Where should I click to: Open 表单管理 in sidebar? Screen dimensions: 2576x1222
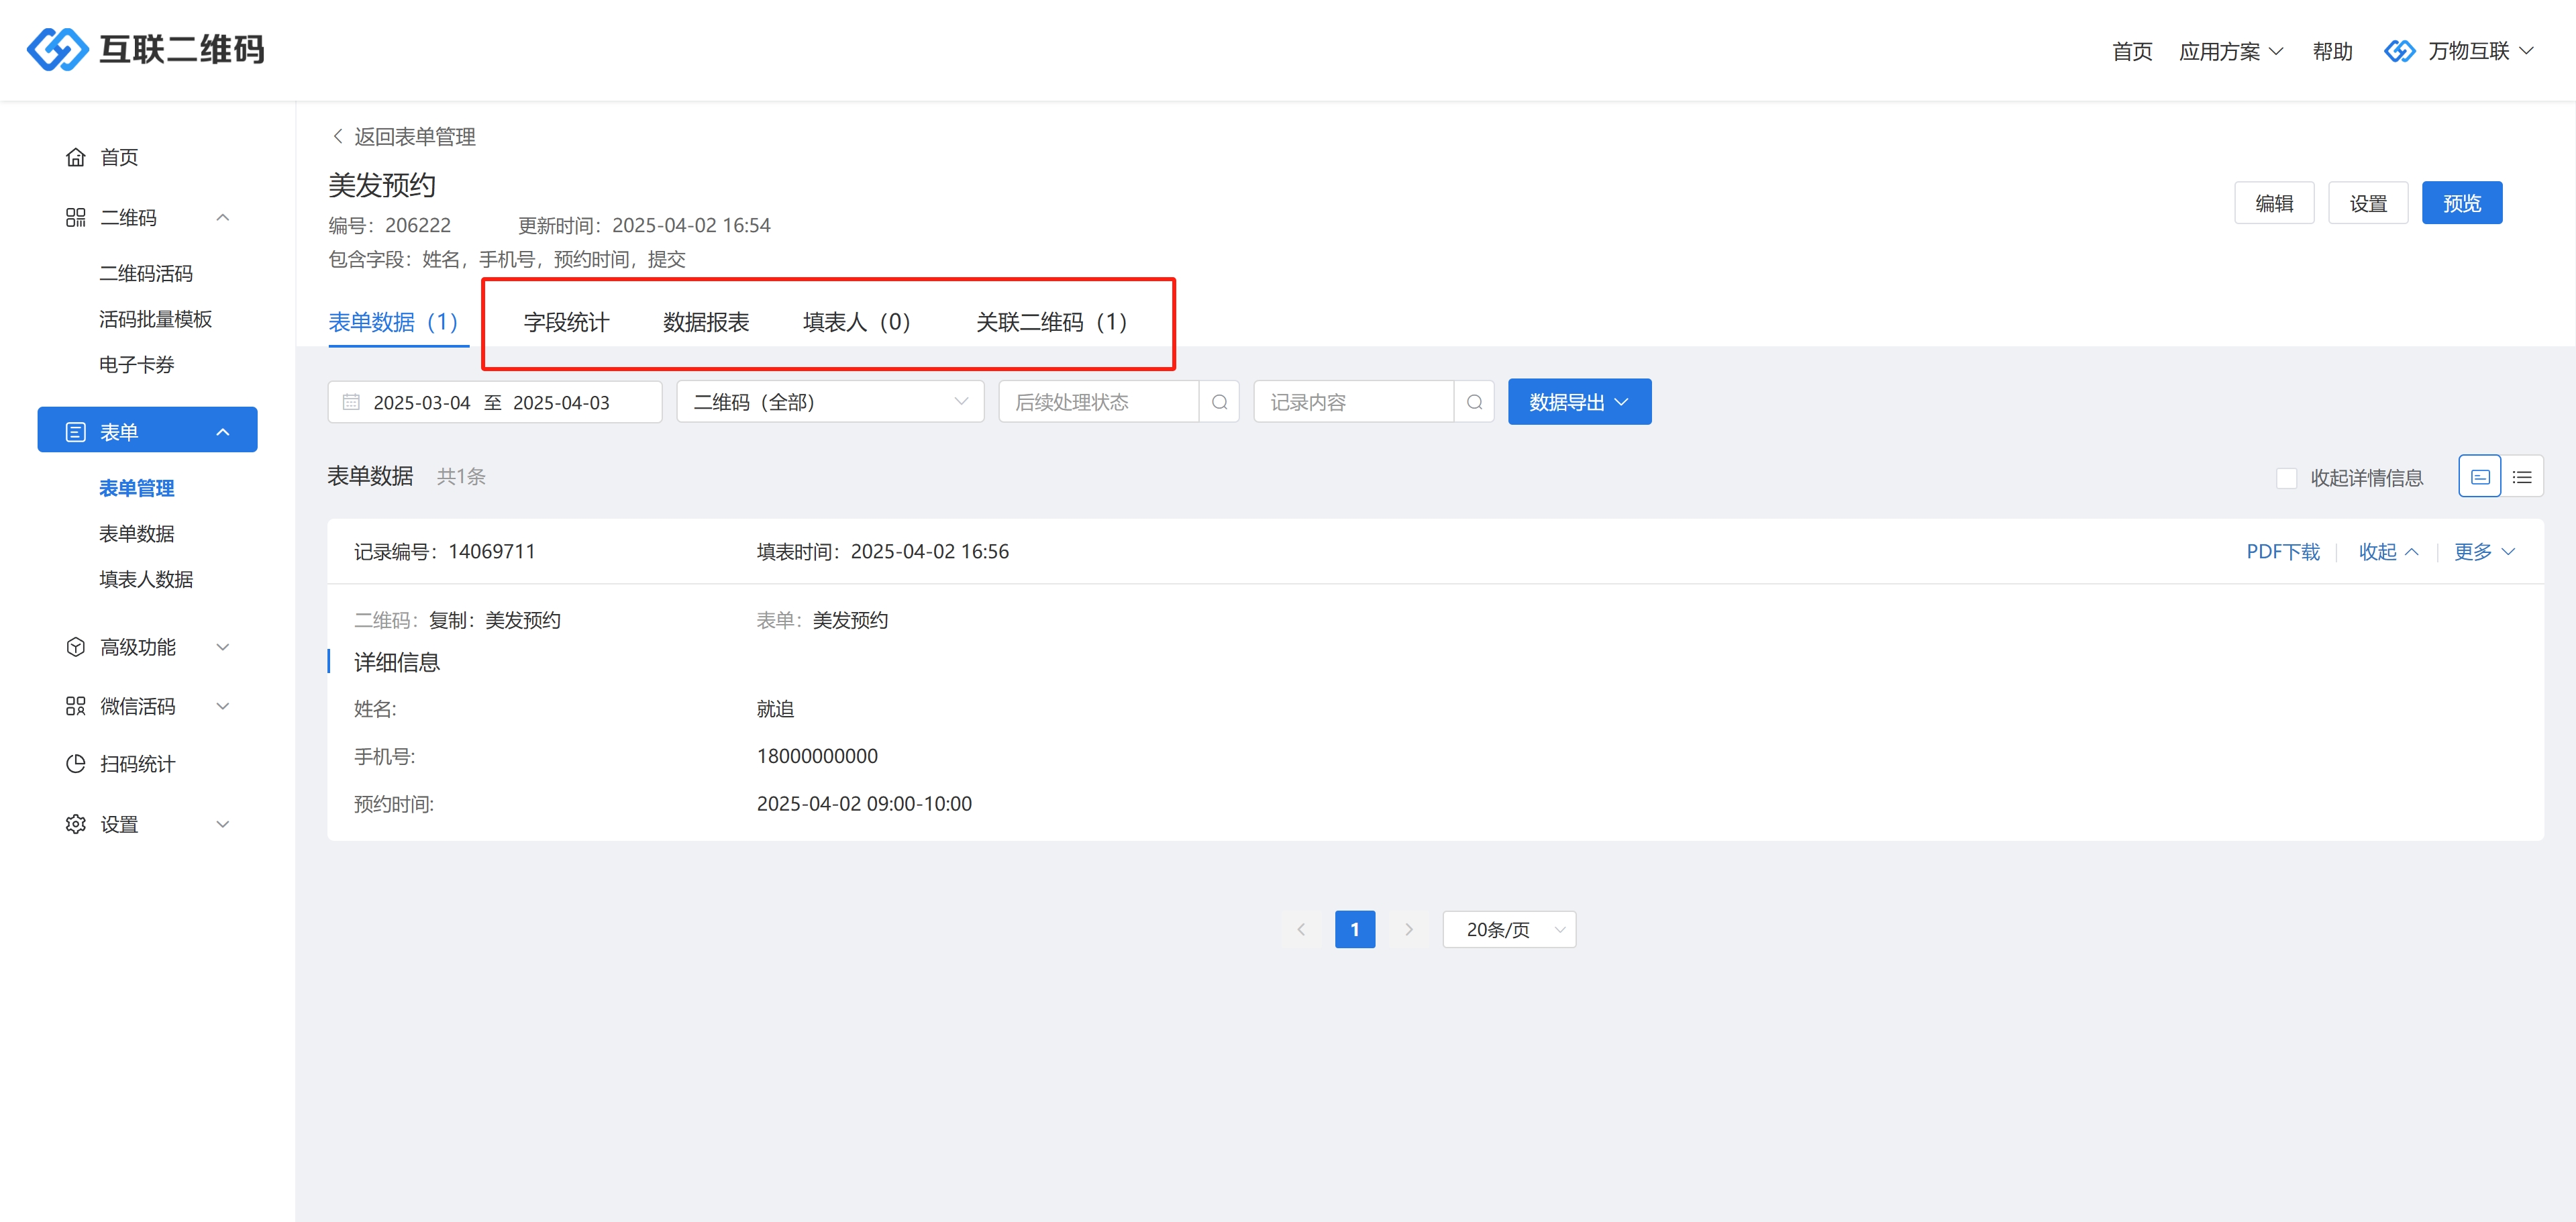(136, 488)
